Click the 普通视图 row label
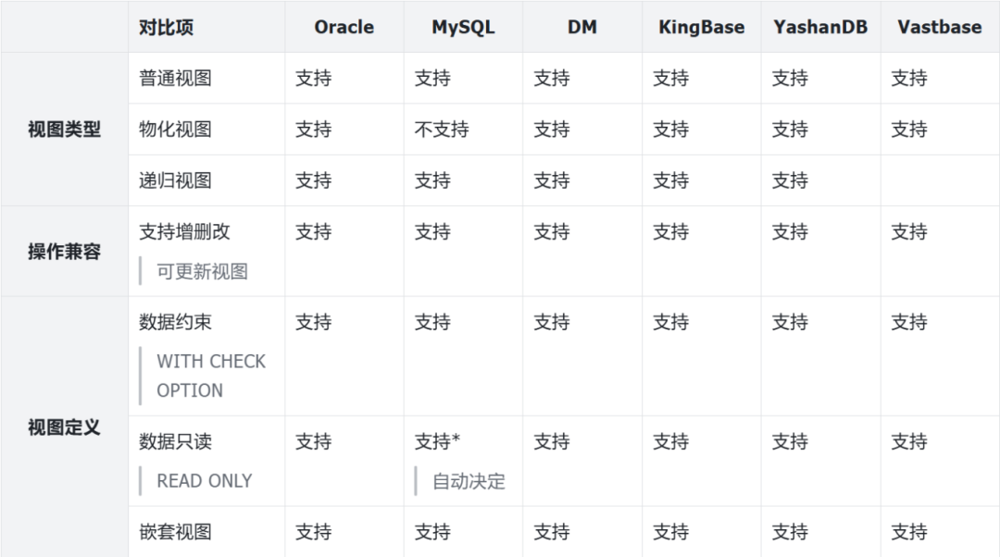This screenshot has height=557, width=1000. [175, 79]
